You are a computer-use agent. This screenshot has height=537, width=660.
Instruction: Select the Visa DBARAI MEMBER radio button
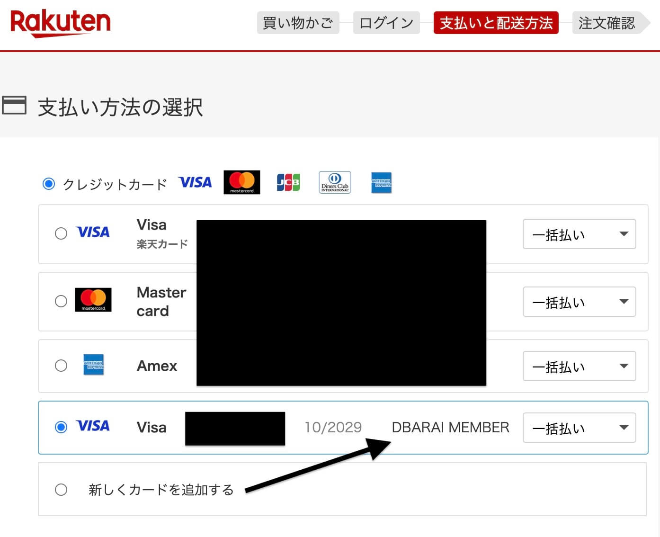pyautogui.click(x=61, y=427)
